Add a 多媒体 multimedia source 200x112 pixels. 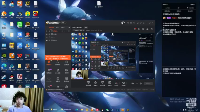click(x=109, y=84)
